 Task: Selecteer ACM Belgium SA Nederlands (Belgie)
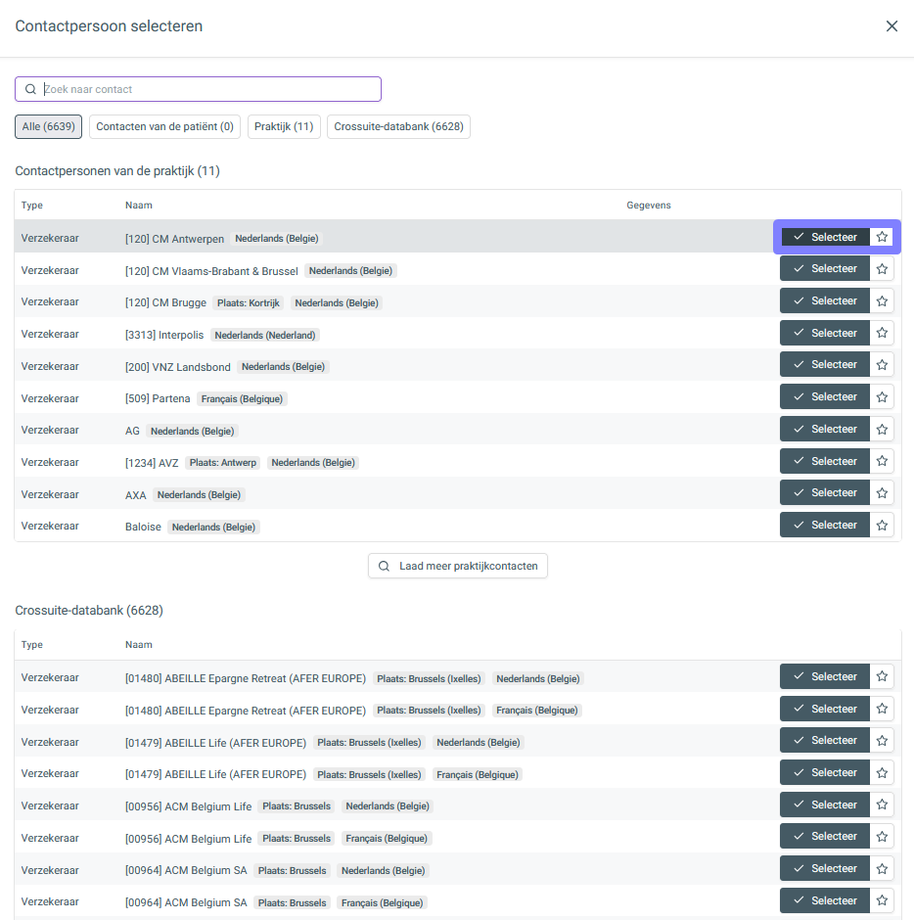click(x=825, y=868)
